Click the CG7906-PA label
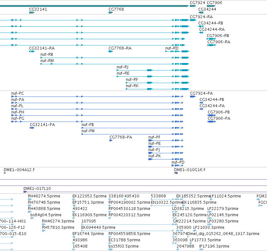Screen dimensions: 267x251 219,118
